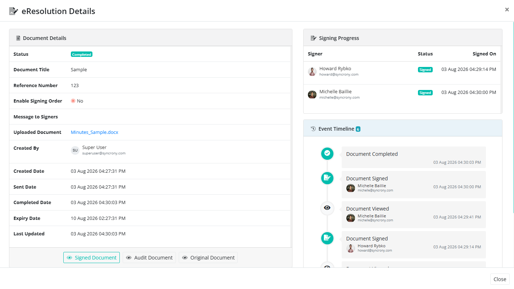Click the Sent Date value
The width and height of the screenshot is (514, 289).
point(98,187)
